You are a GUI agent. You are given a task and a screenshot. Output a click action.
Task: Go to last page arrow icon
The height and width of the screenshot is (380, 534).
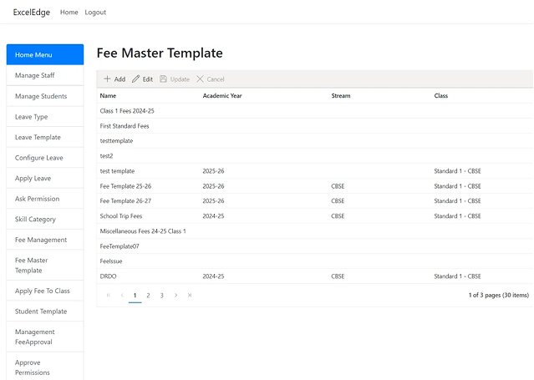pyautogui.click(x=190, y=295)
